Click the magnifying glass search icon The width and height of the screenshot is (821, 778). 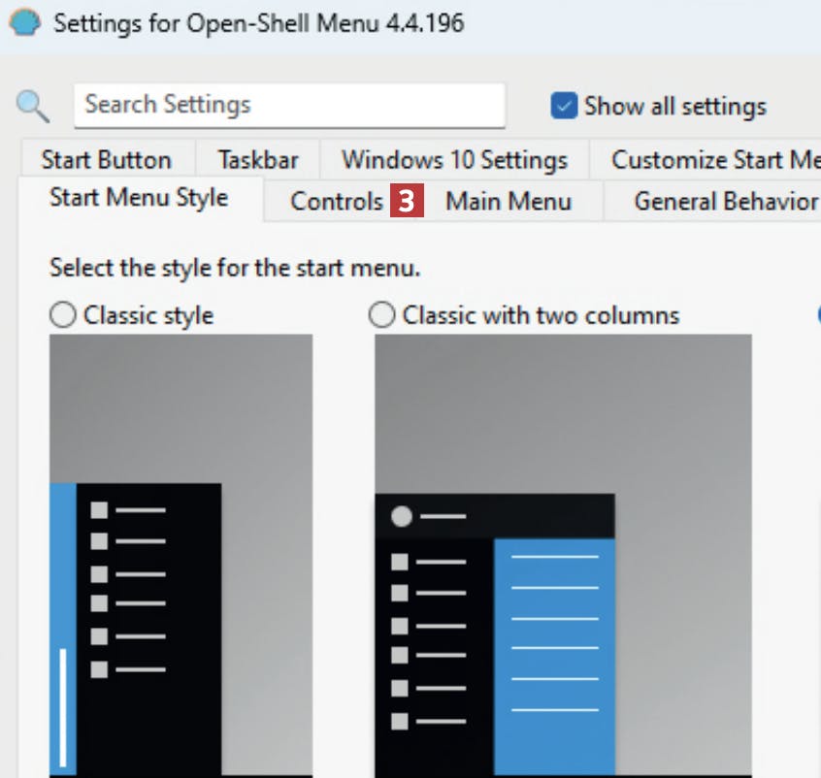pos(33,105)
